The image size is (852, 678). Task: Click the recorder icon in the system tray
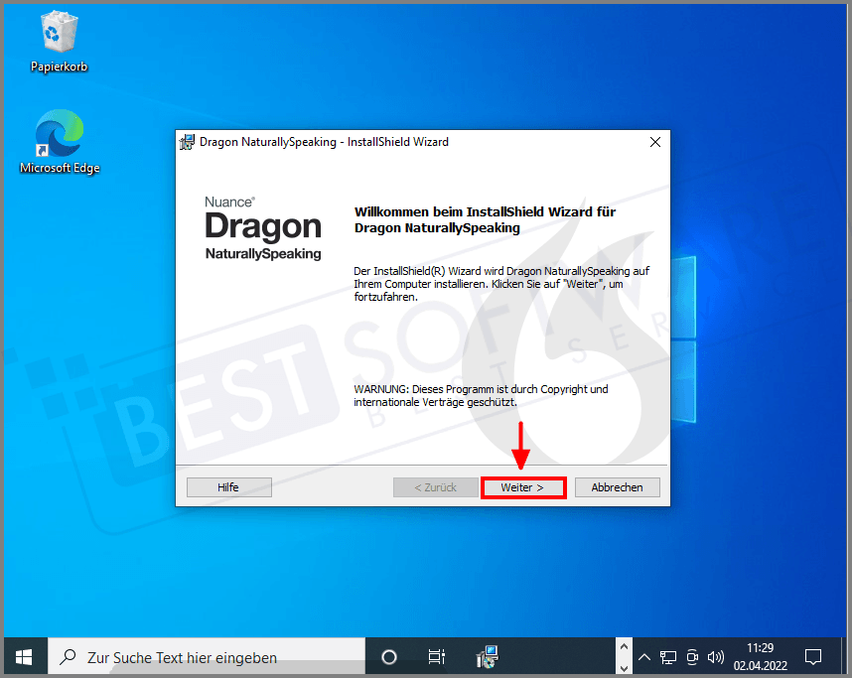pyautogui.click(x=692, y=657)
